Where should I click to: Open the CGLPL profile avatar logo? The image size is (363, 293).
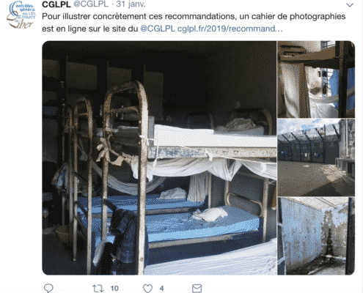[21, 15]
